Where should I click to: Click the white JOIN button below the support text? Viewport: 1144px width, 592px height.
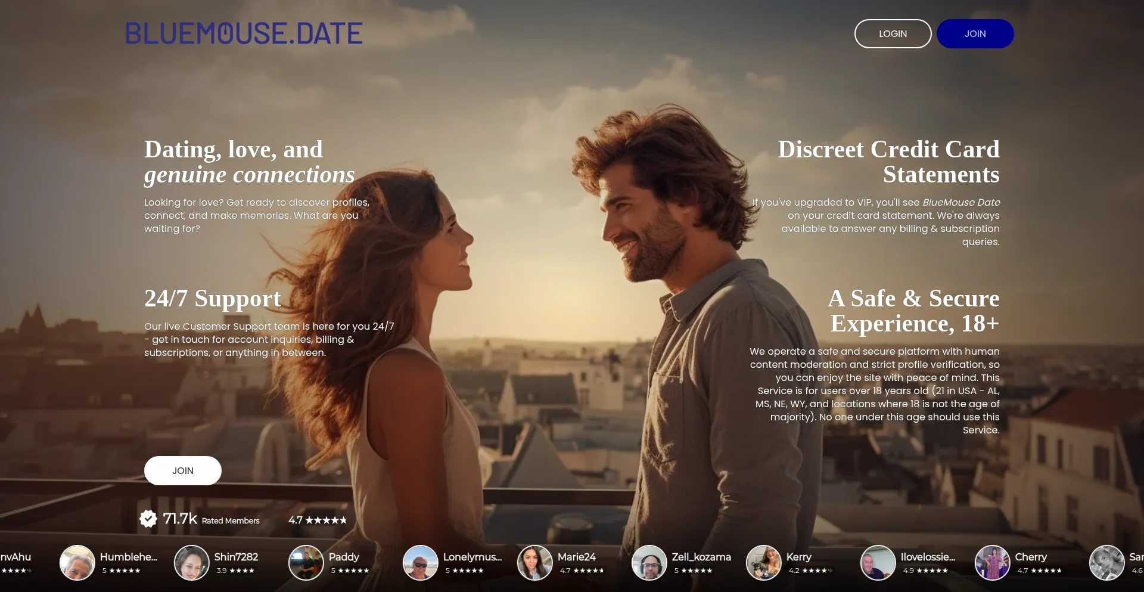[183, 470]
